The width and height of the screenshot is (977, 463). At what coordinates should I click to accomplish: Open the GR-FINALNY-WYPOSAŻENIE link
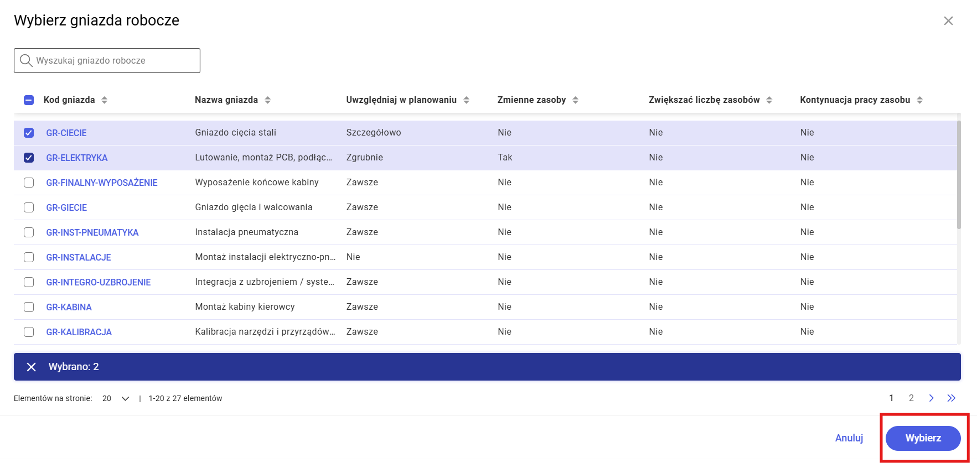point(102,183)
